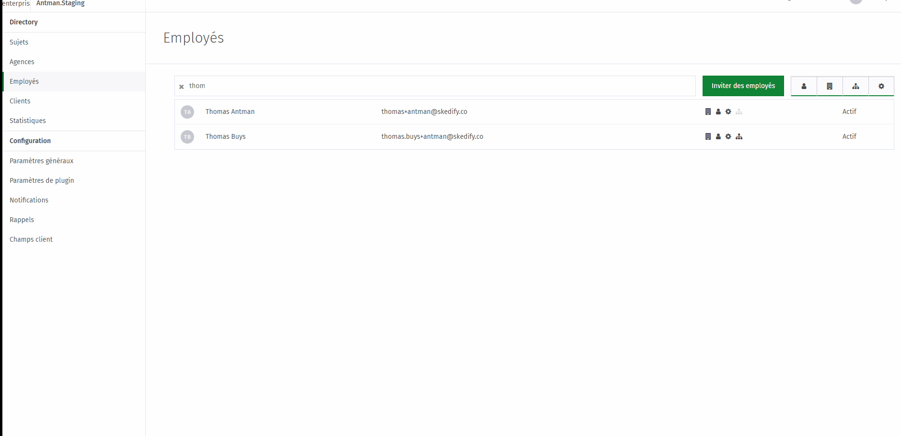
Task: Click Thomas Antman's user role icon
Action: [718, 112]
